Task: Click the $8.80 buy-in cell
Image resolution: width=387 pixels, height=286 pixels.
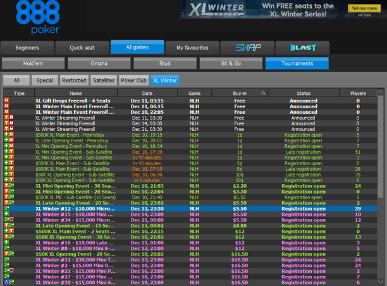Action: click(x=240, y=225)
